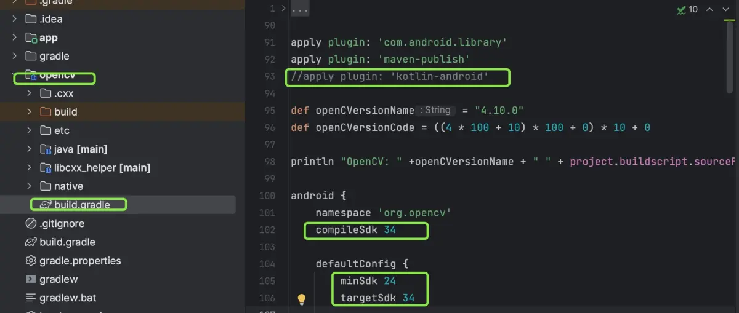
Task: Expand the gradle folder chevron
Action: (14, 56)
